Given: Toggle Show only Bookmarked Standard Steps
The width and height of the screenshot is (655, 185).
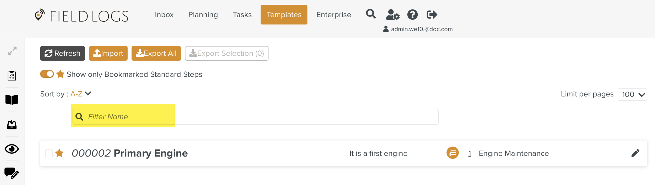Looking at the screenshot, I should pyautogui.click(x=47, y=74).
